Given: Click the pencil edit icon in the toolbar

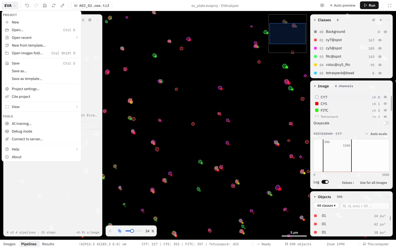Looking at the screenshot, I should click(62, 6).
